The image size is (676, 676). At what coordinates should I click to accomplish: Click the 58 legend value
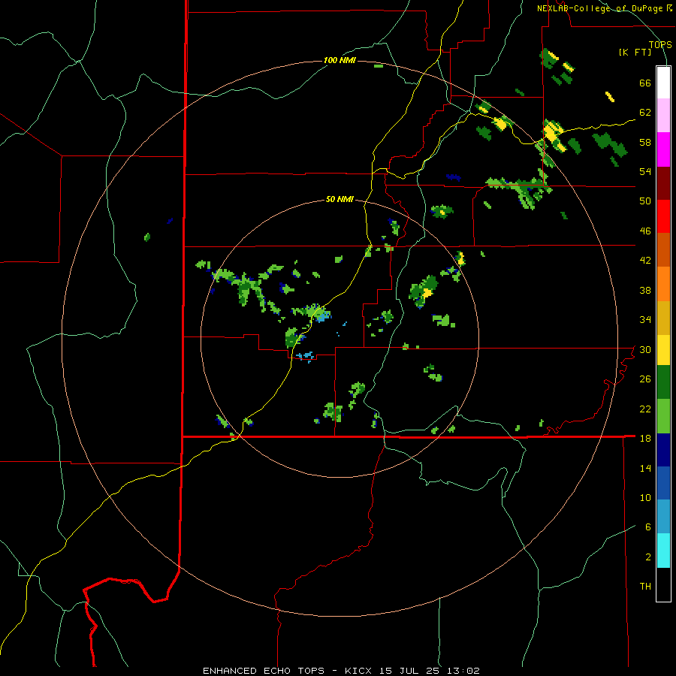pos(645,142)
